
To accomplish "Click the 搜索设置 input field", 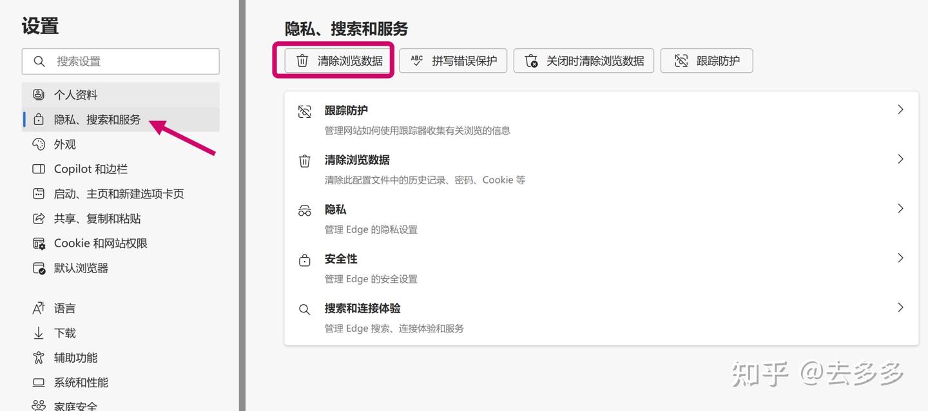I will coord(121,61).
